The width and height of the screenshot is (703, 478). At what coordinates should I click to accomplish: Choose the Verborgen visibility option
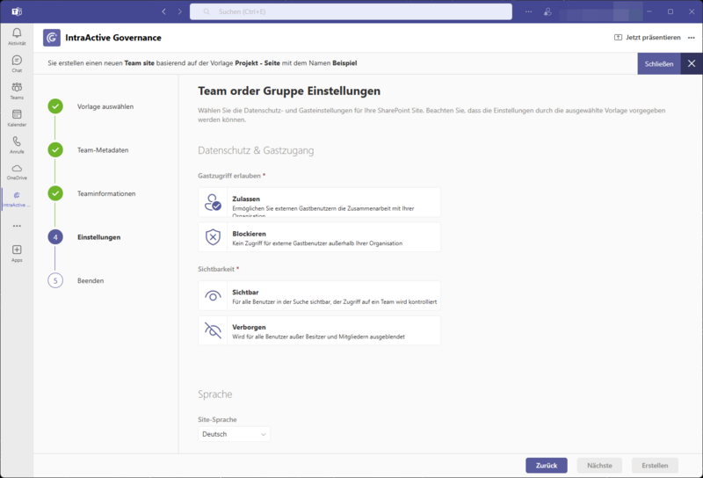click(319, 330)
